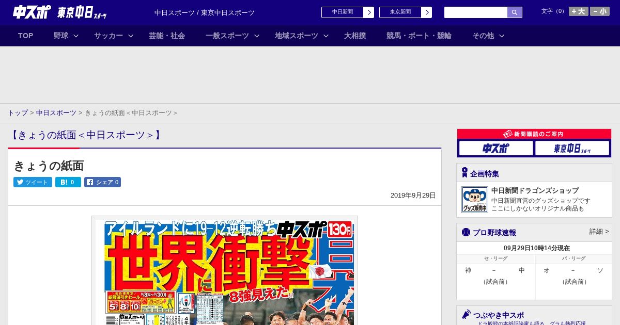The height and width of the screenshot is (325, 620).
Task: Click the Facebook シェア button
Action: (102, 182)
